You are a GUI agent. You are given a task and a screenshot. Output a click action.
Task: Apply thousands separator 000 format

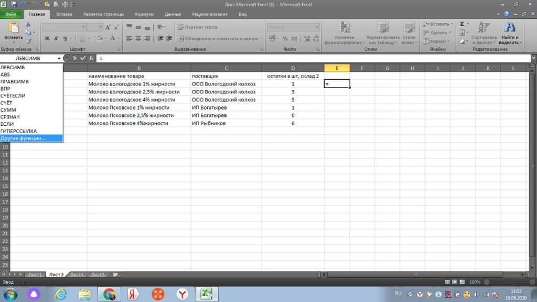tap(294, 39)
